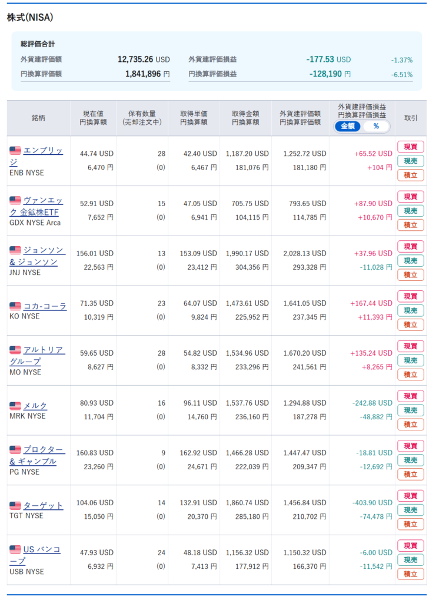
Task: Click 積立 for TGT row
Action: 411,524
